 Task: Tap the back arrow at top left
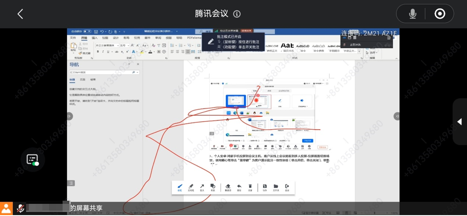tap(20, 14)
